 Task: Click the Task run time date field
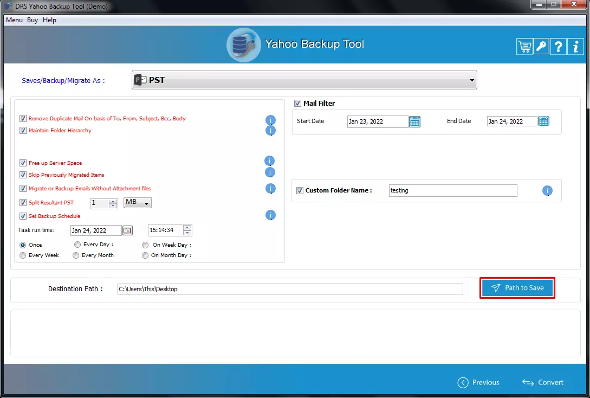(96, 230)
